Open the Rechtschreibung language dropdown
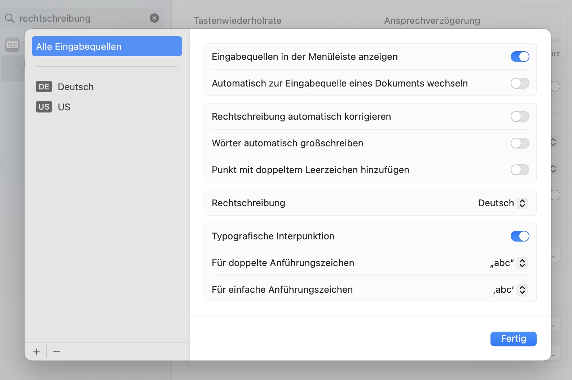 point(522,203)
